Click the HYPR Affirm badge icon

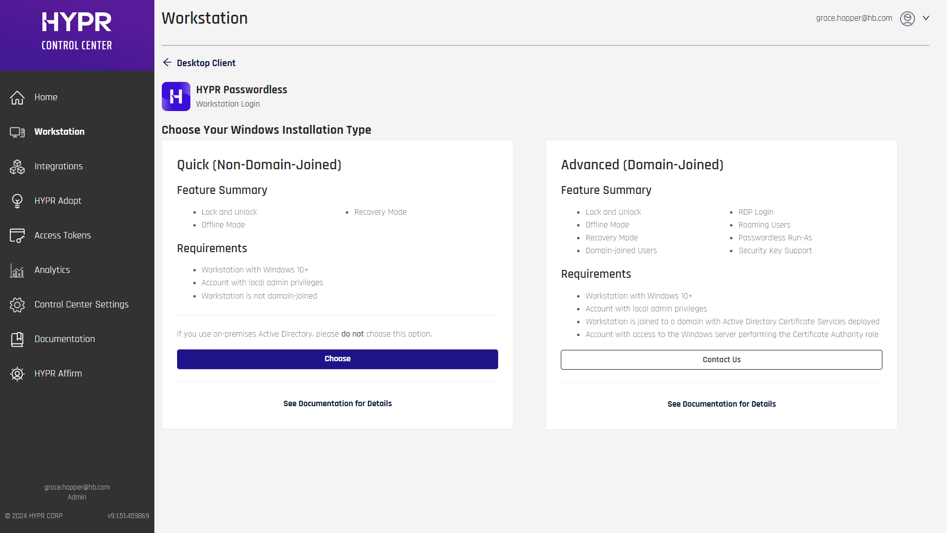coord(17,374)
